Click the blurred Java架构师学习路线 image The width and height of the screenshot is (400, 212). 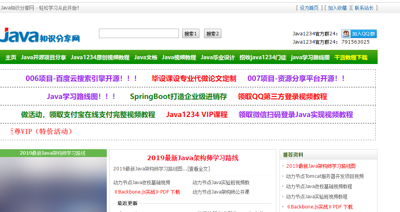point(53,185)
